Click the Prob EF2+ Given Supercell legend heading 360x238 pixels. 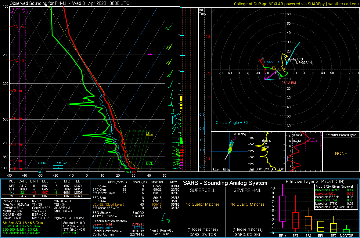[335, 186]
